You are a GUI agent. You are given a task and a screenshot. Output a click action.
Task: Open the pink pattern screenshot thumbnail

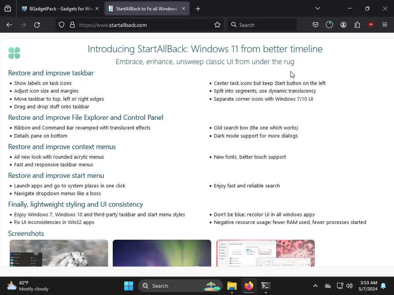click(265, 253)
